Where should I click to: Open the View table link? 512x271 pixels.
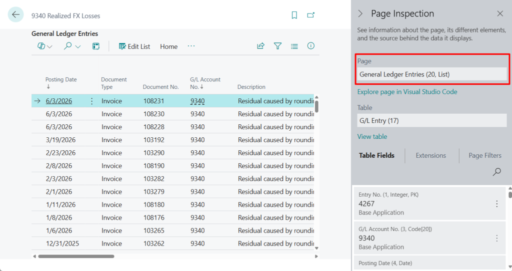tap(372, 137)
